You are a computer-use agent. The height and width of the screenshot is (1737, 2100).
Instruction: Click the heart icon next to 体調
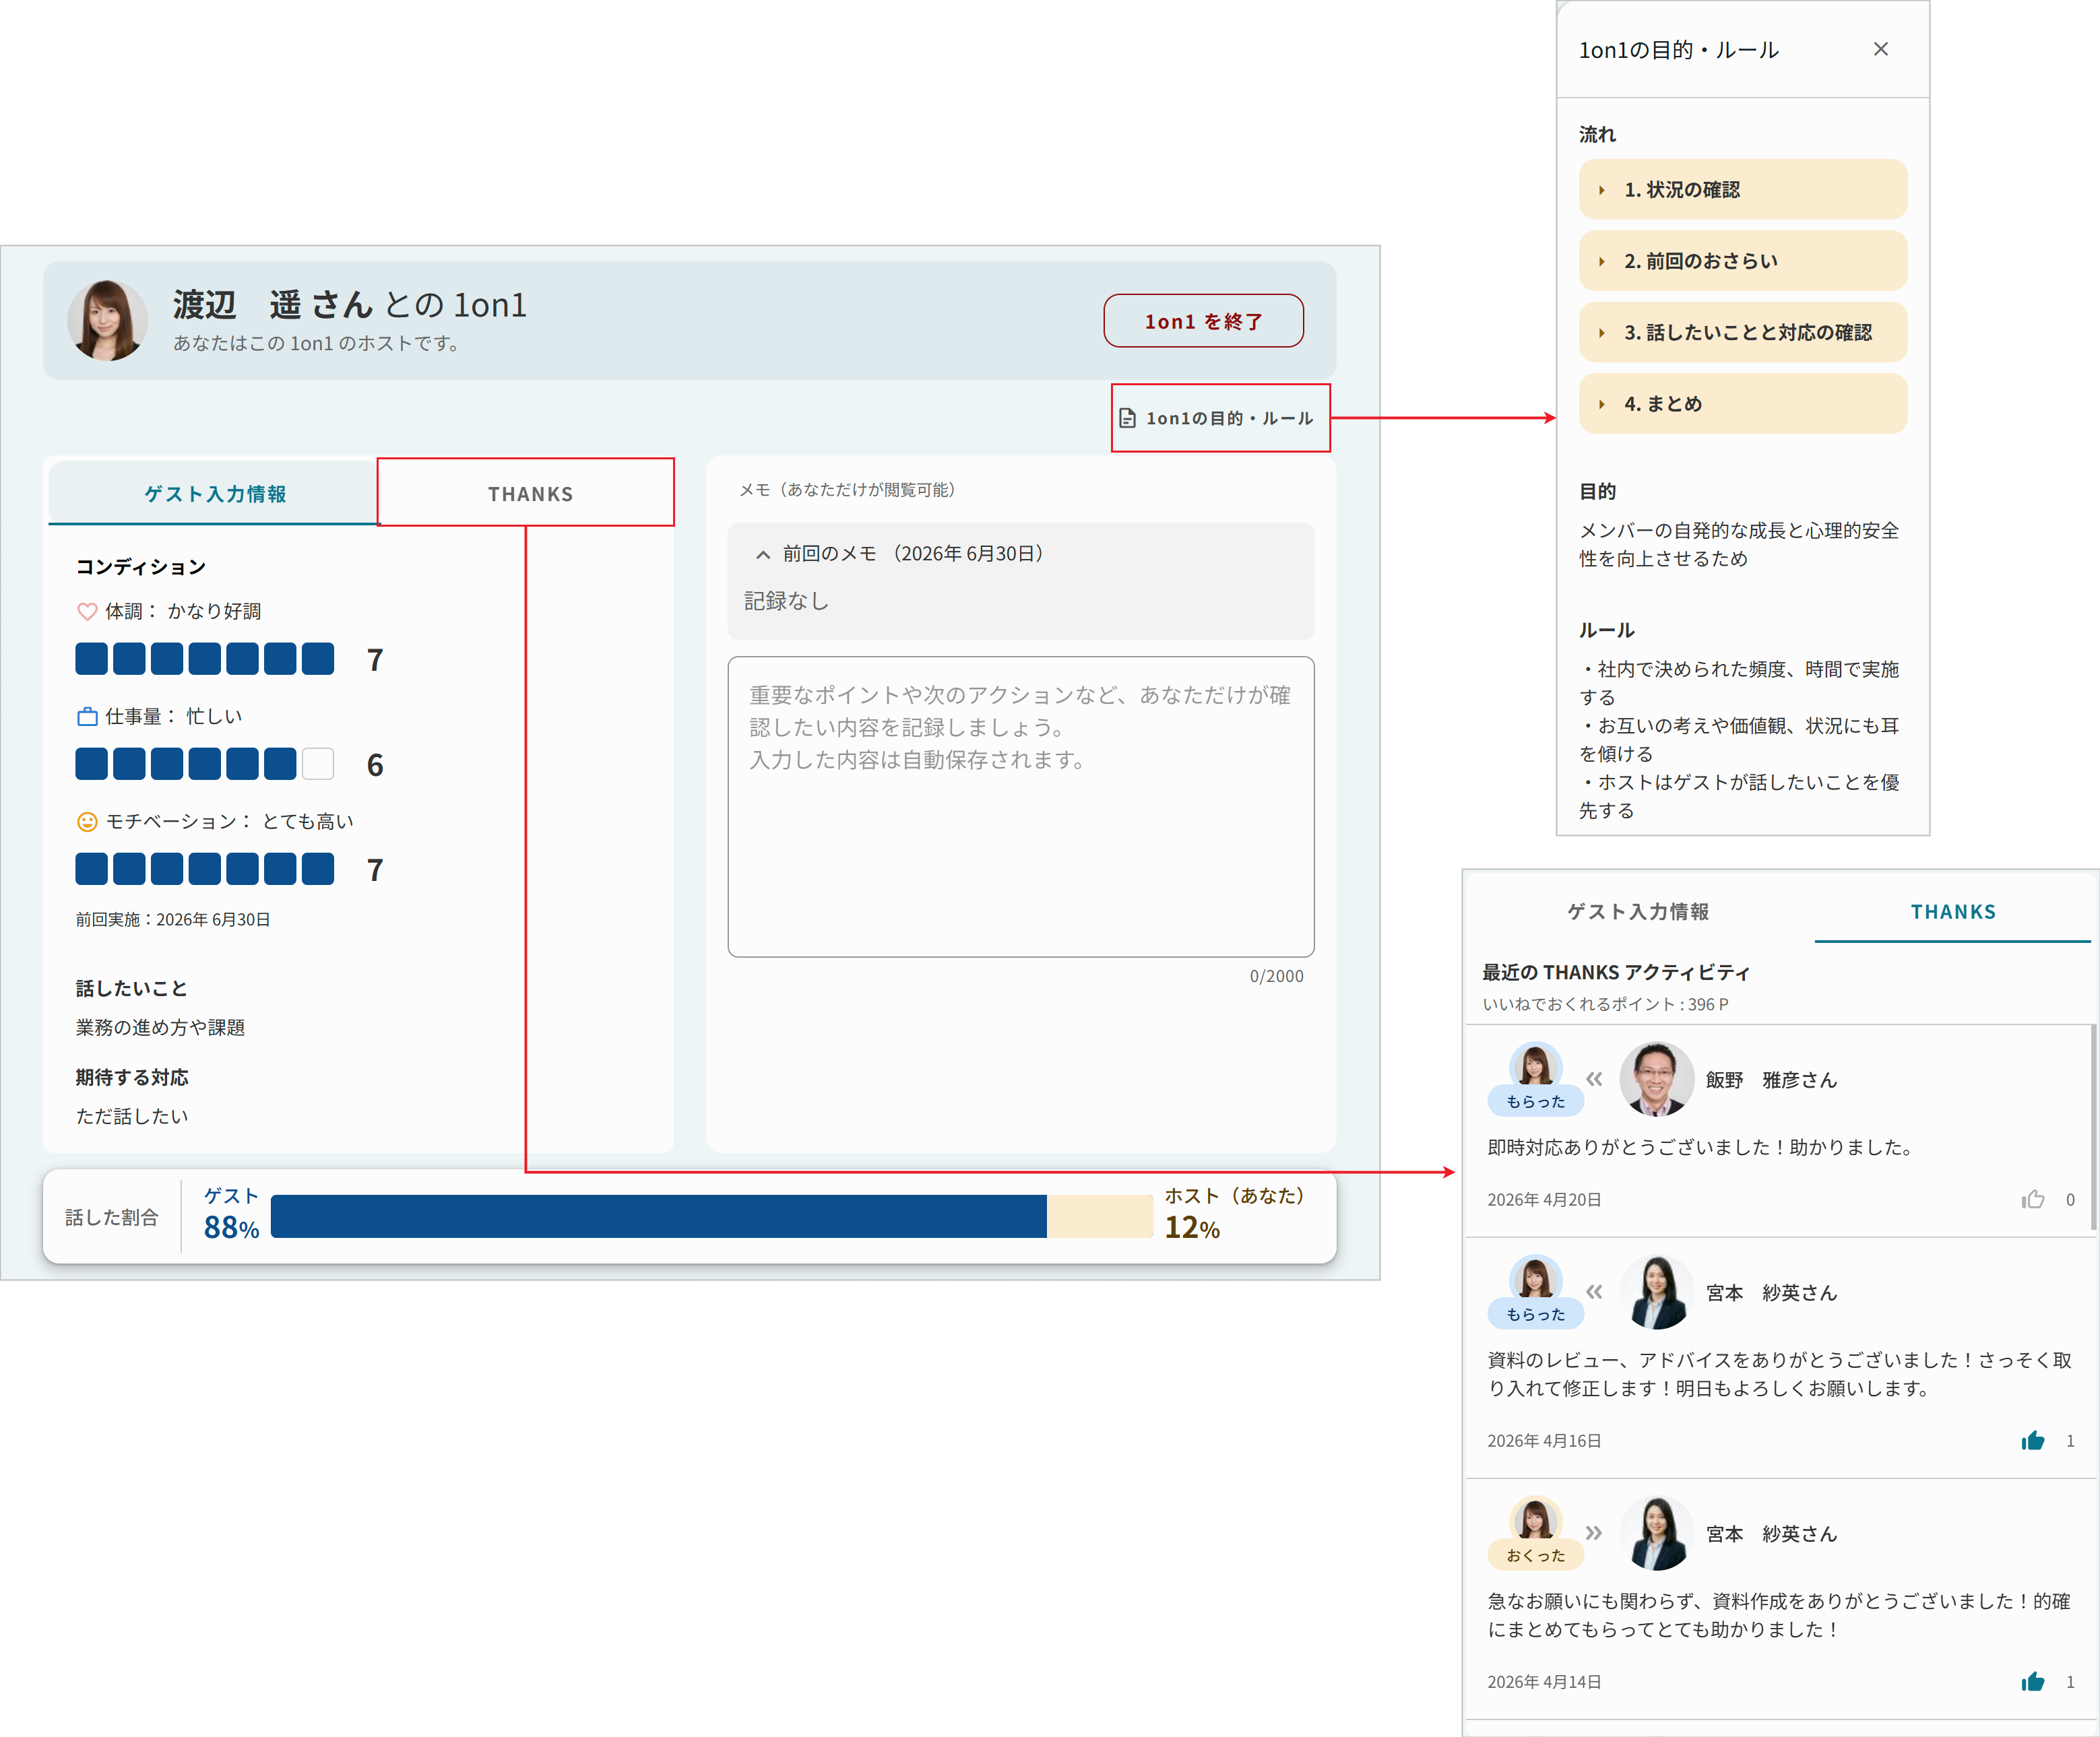87,611
